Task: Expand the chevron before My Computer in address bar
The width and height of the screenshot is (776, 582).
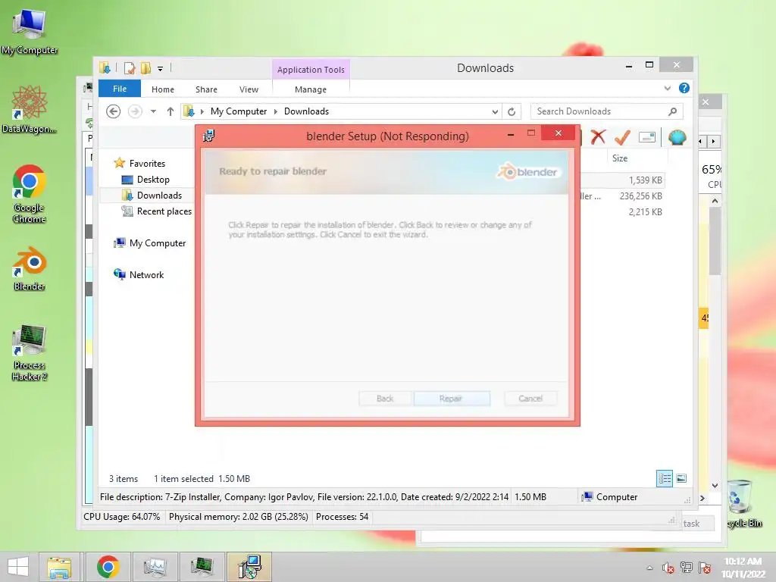Action: click(202, 111)
